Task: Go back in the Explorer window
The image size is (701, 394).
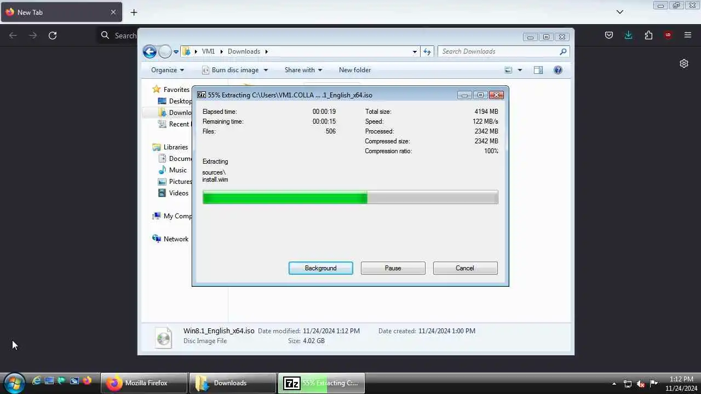Action: coord(150,51)
